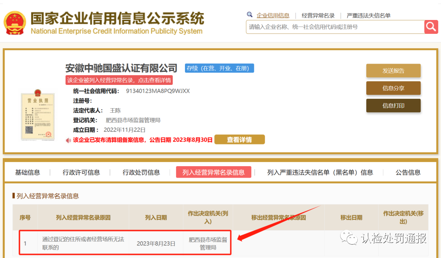Screen dimensions: 441x258
Task: Click the deciding authority cell in table row 1
Action: [x=208, y=243]
